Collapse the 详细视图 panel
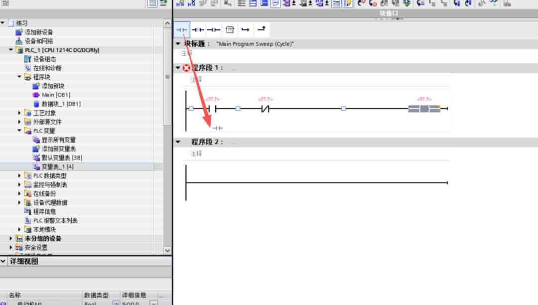This screenshot has height=305, width=538. [x=3, y=262]
